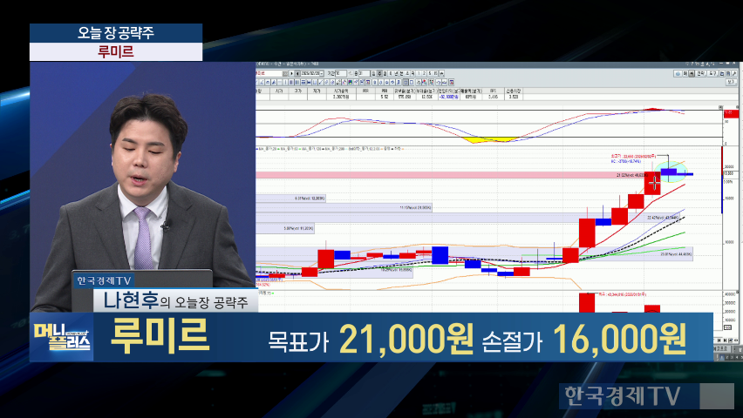Select the 15 minute interval button
Screen dimensions: 743x418
pyautogui.click(x=435, y=73)
